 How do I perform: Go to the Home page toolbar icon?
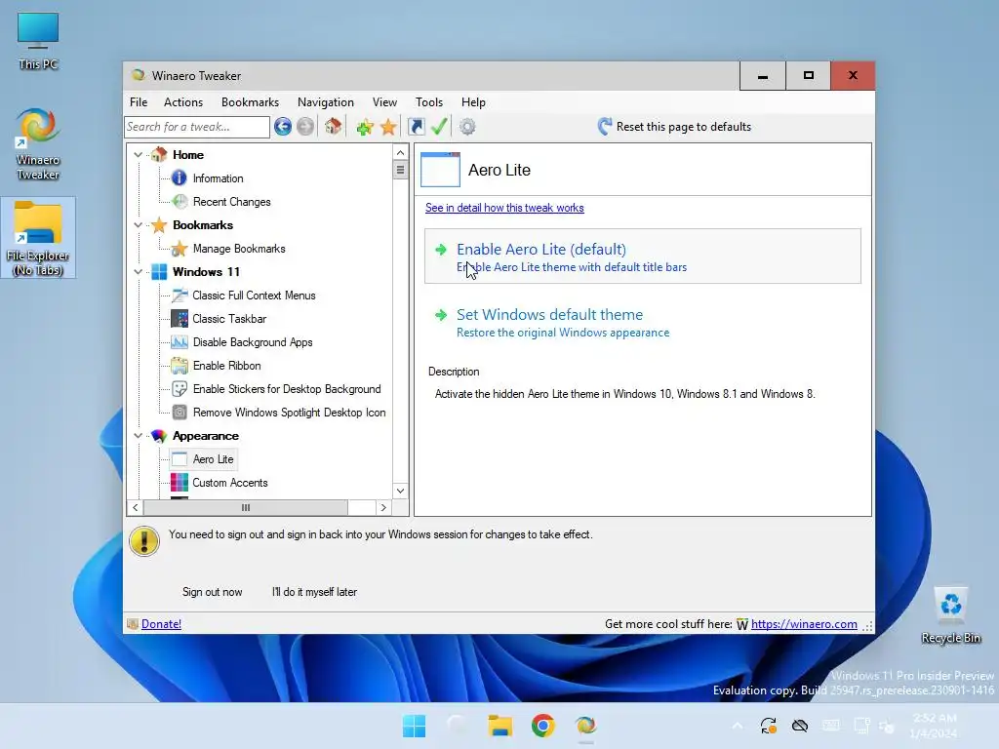(333, 126)
